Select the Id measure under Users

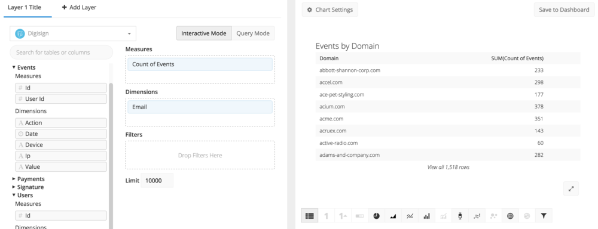(x=61, y=216)
